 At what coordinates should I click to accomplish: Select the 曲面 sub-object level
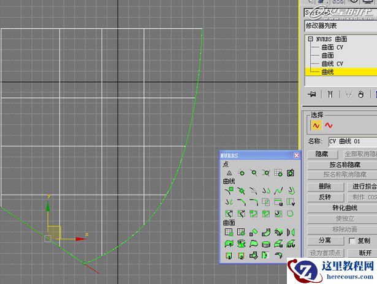[328, 56]
